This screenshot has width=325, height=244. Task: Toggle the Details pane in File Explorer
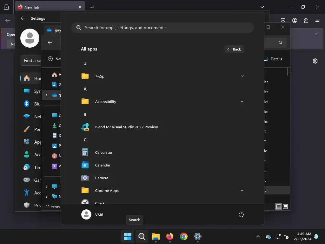pyautogui.click(x=273, y=59)
